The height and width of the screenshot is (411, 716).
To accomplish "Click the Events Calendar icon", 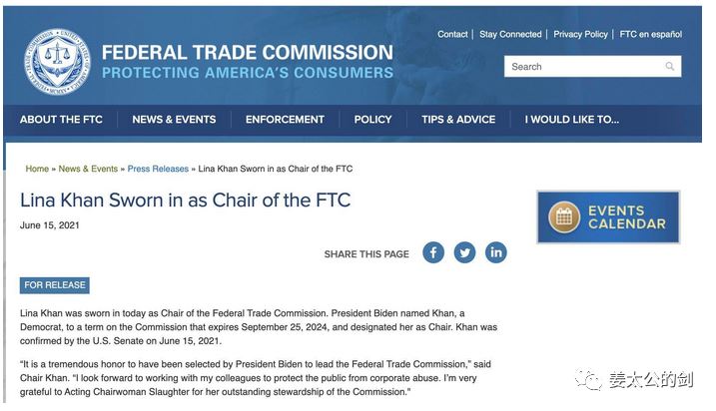I will pyautogui.click(x=564, y=217).
